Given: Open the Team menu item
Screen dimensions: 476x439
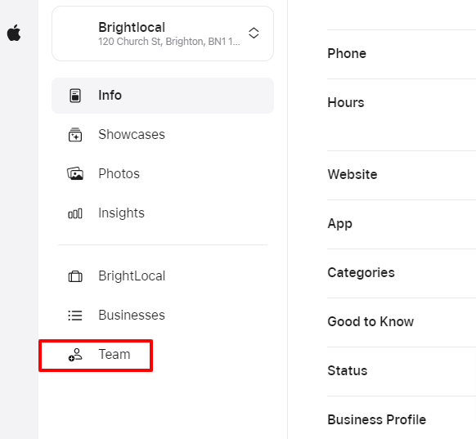Looking at the screenshot, I should point(96,356).
